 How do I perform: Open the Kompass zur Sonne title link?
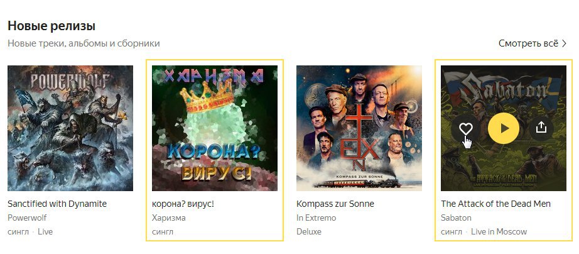pos(335,204)
